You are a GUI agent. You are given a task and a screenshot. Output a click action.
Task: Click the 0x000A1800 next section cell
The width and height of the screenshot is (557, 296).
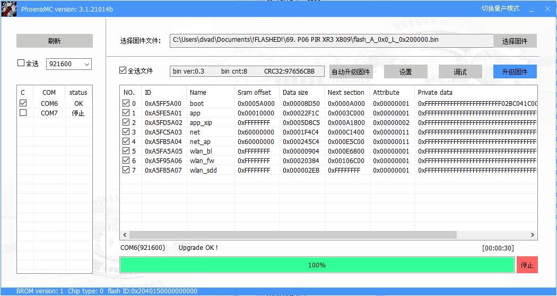[x=346, y=123]
